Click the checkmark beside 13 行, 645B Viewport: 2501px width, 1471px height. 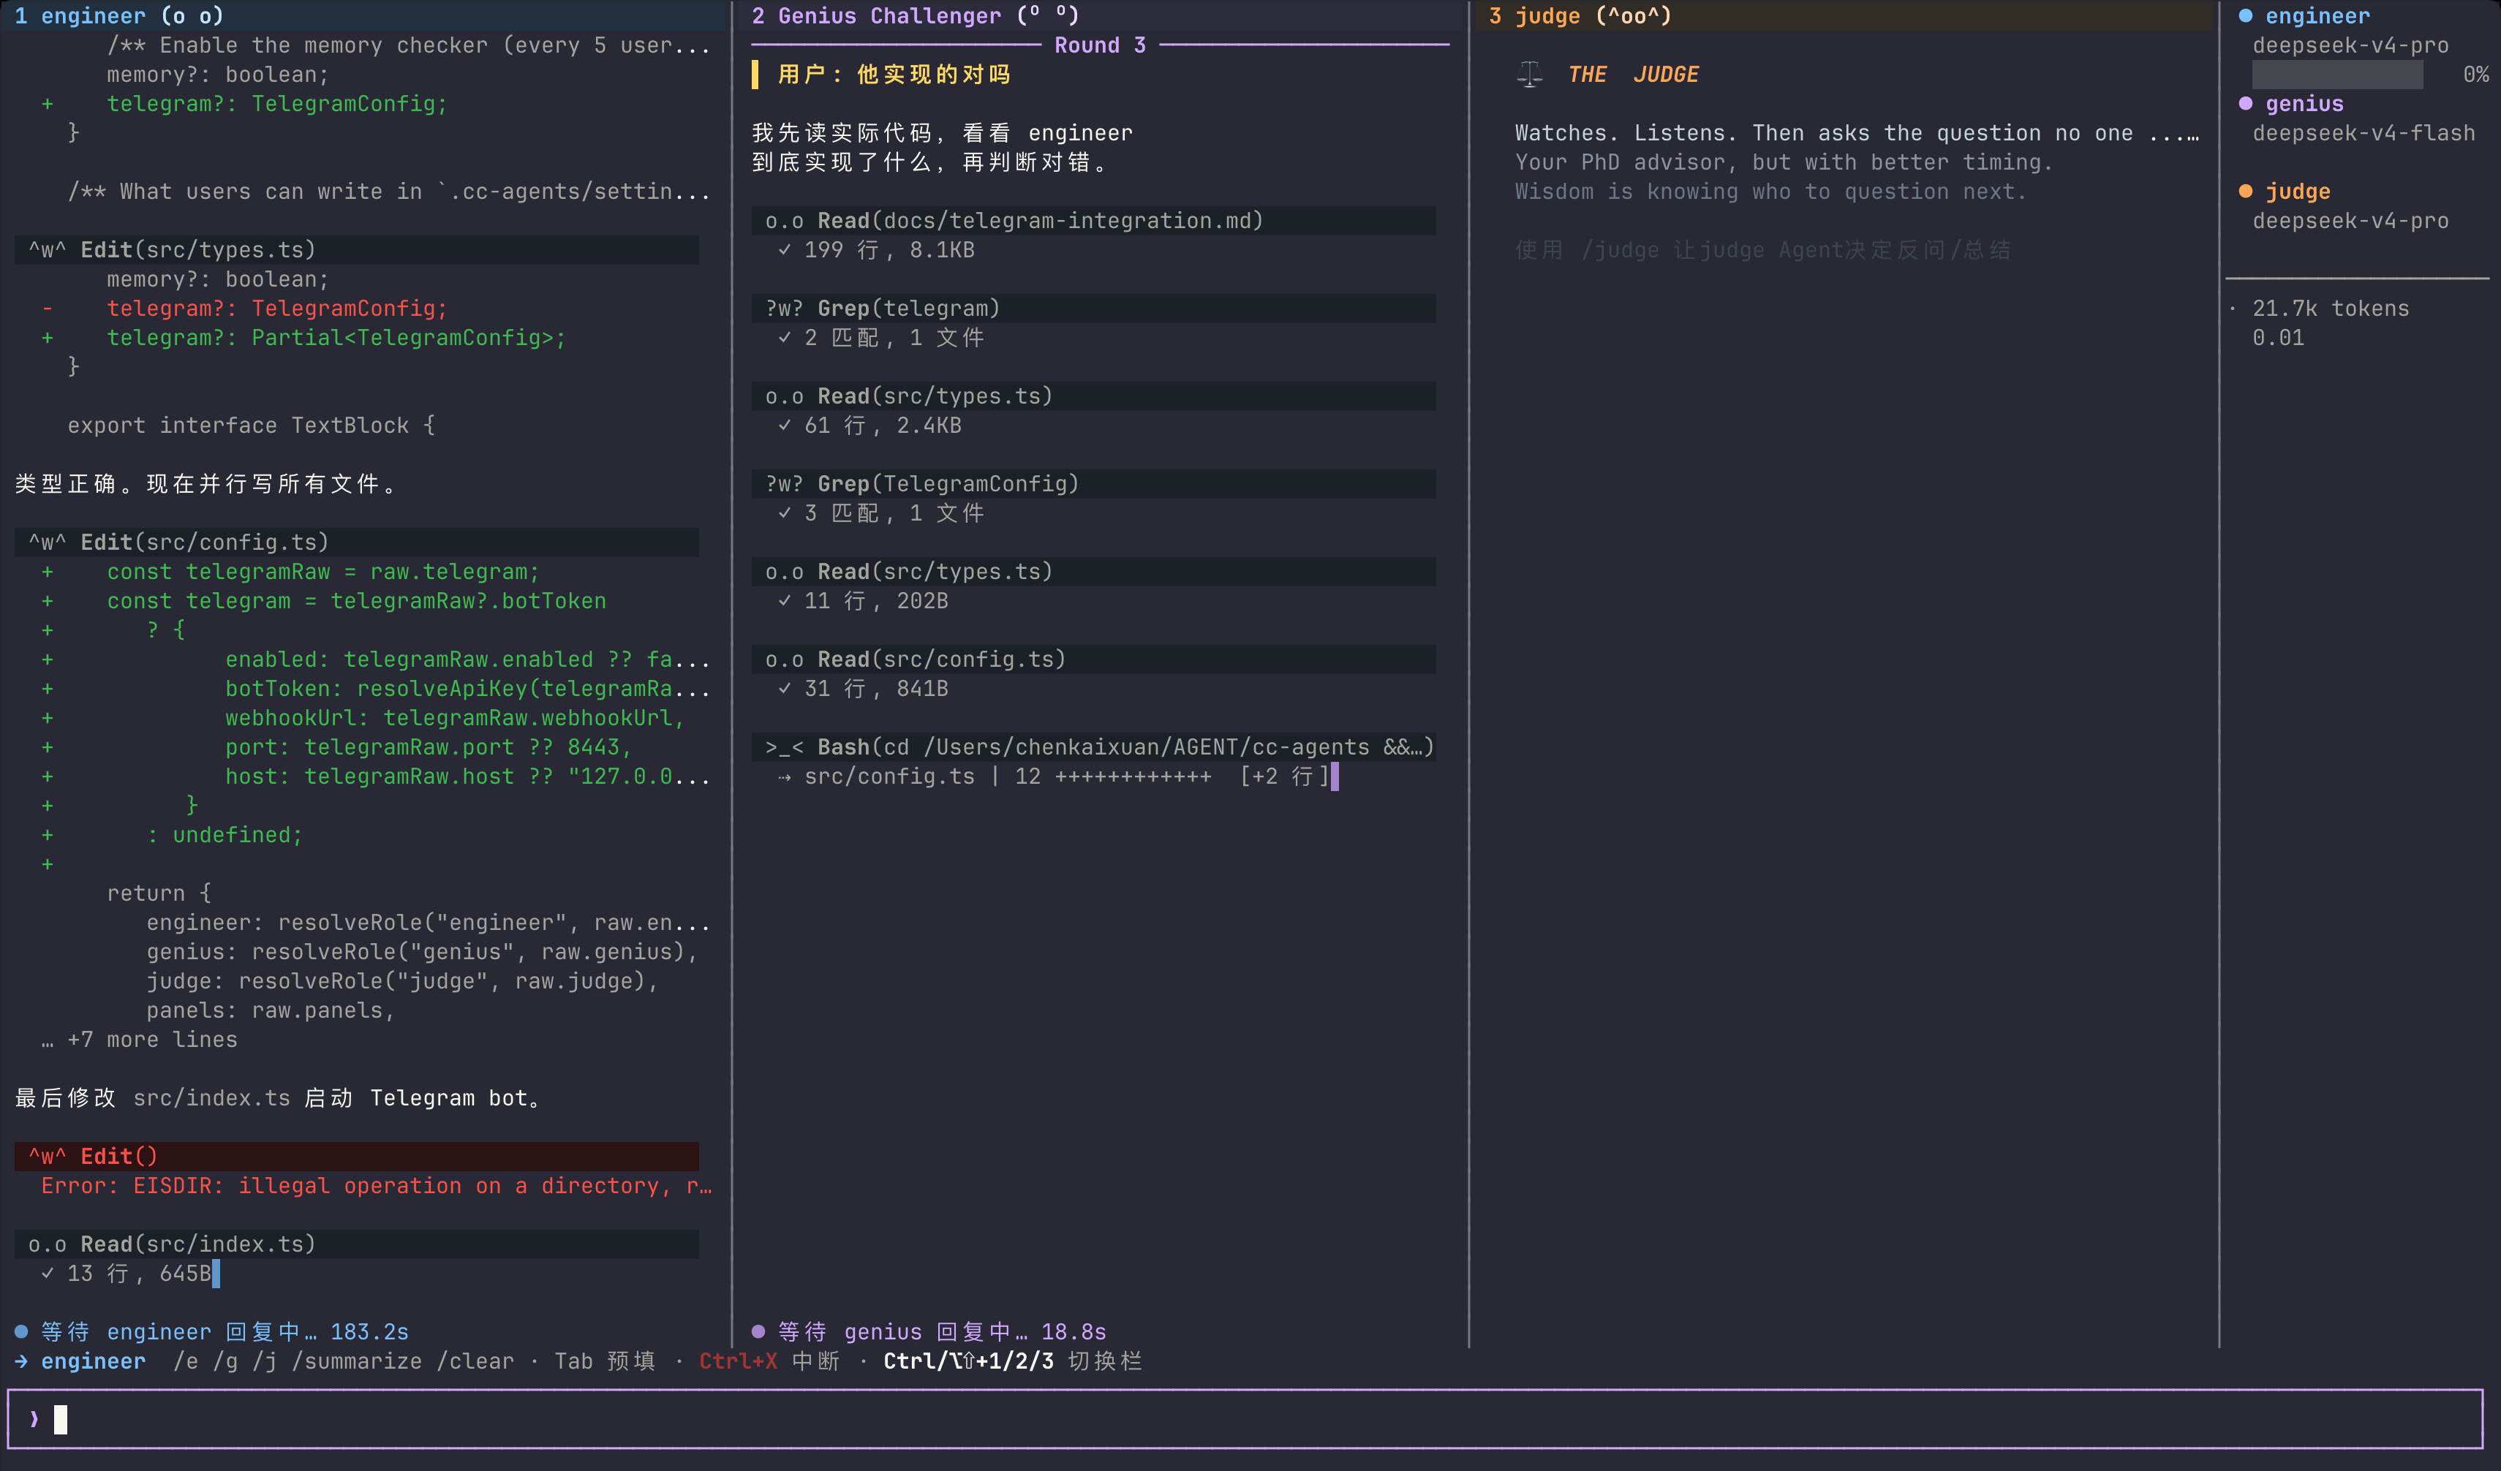click(x=48, y=1274)
